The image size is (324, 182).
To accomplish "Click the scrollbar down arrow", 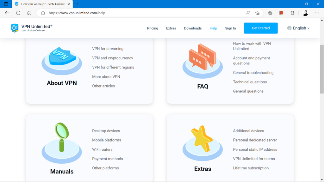I will click(x=322, y=179).
